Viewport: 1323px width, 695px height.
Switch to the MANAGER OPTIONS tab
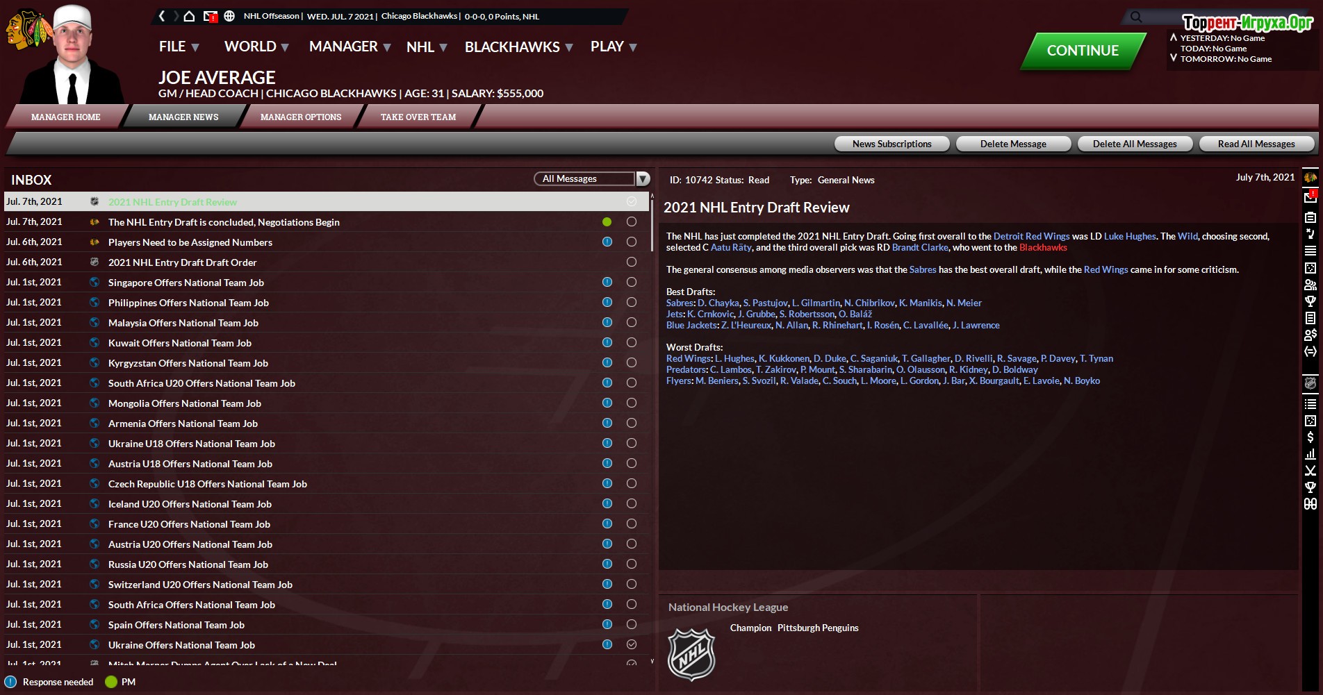click(x=301, y=117)
